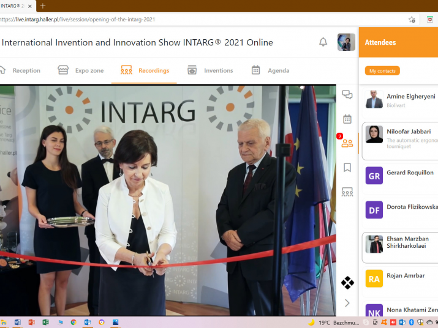The image size is (438, 328).
Task: Click the four-diamond logo icon
Action: (x=347, y=283)
